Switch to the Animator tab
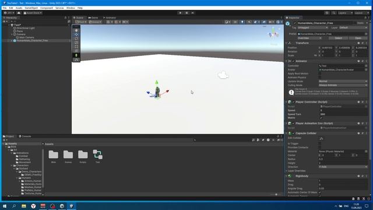The height and width of the screenshot is (210, 373). point(110,17)
